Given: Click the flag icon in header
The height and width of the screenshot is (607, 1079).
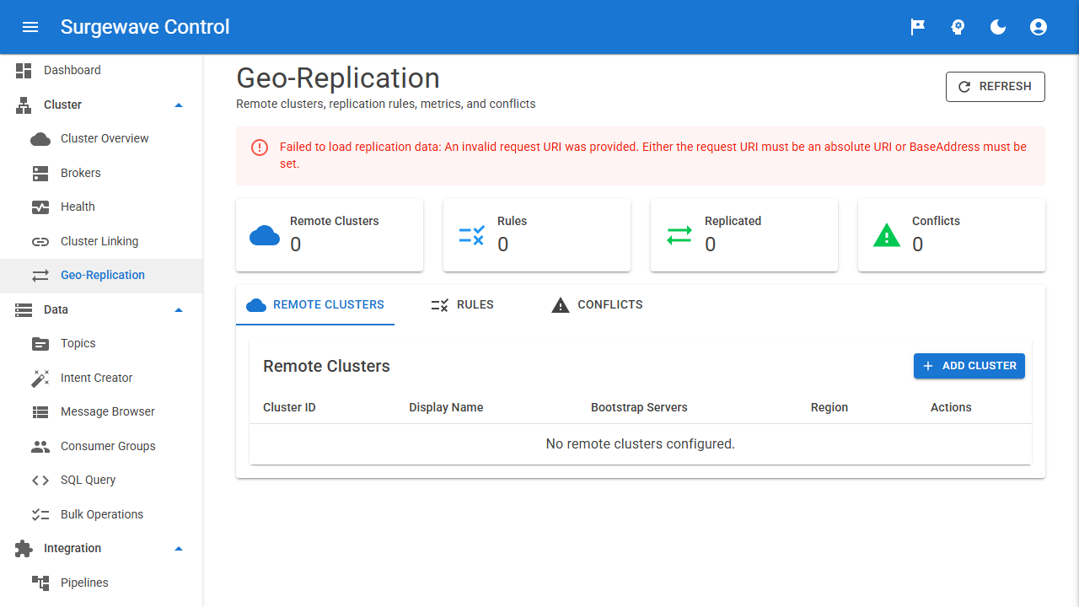Looking at the screenshot, I should 917,27.
